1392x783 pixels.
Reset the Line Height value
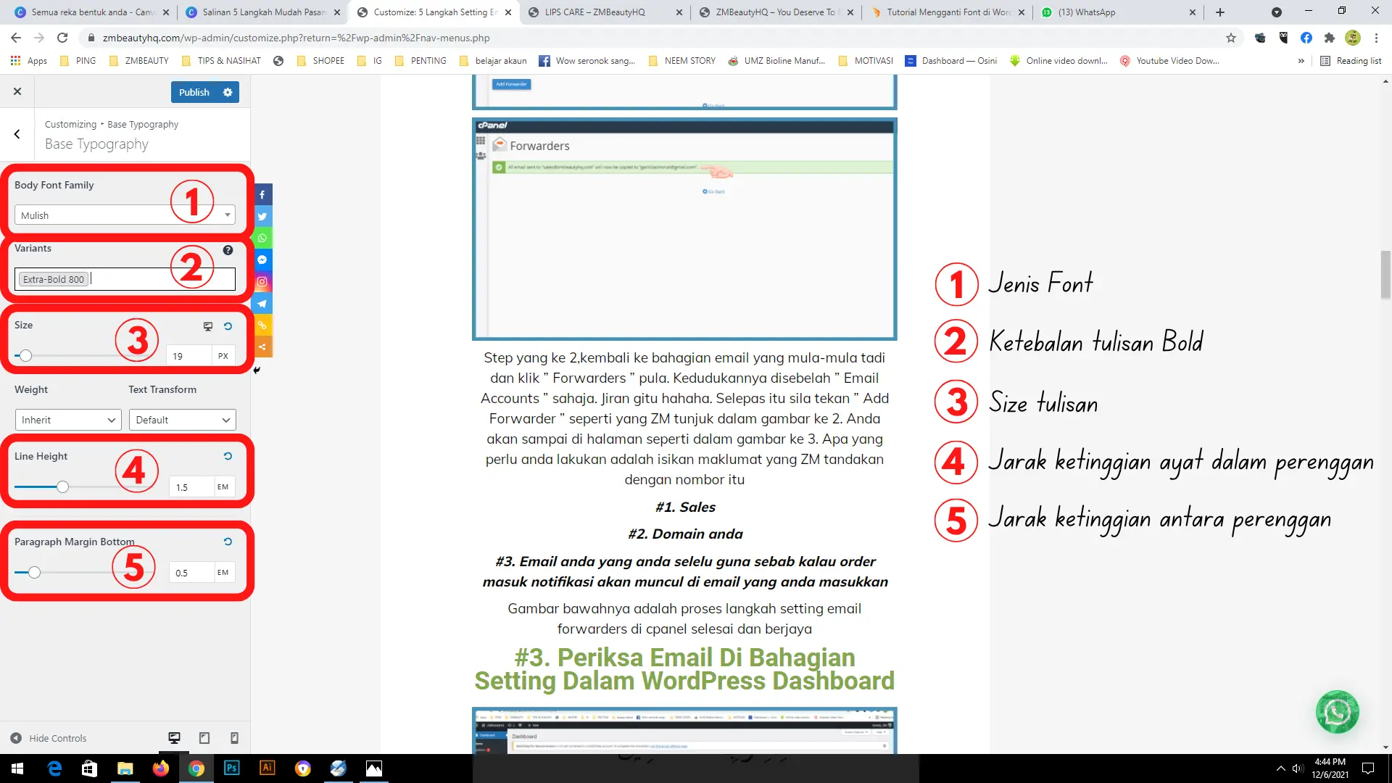[228, 456]
